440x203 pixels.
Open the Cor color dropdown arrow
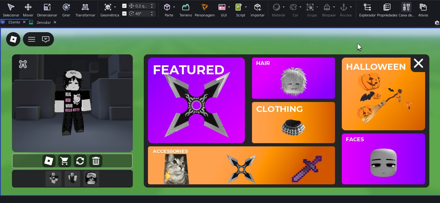(x=300, y=7)
